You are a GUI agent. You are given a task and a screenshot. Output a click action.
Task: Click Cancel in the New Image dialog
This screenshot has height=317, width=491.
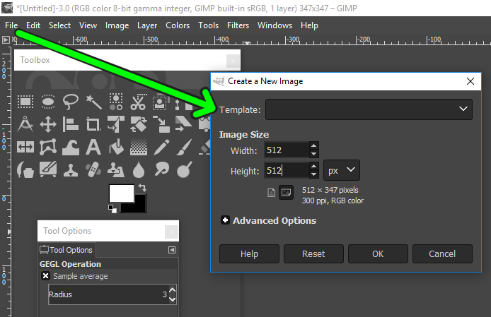442,253
